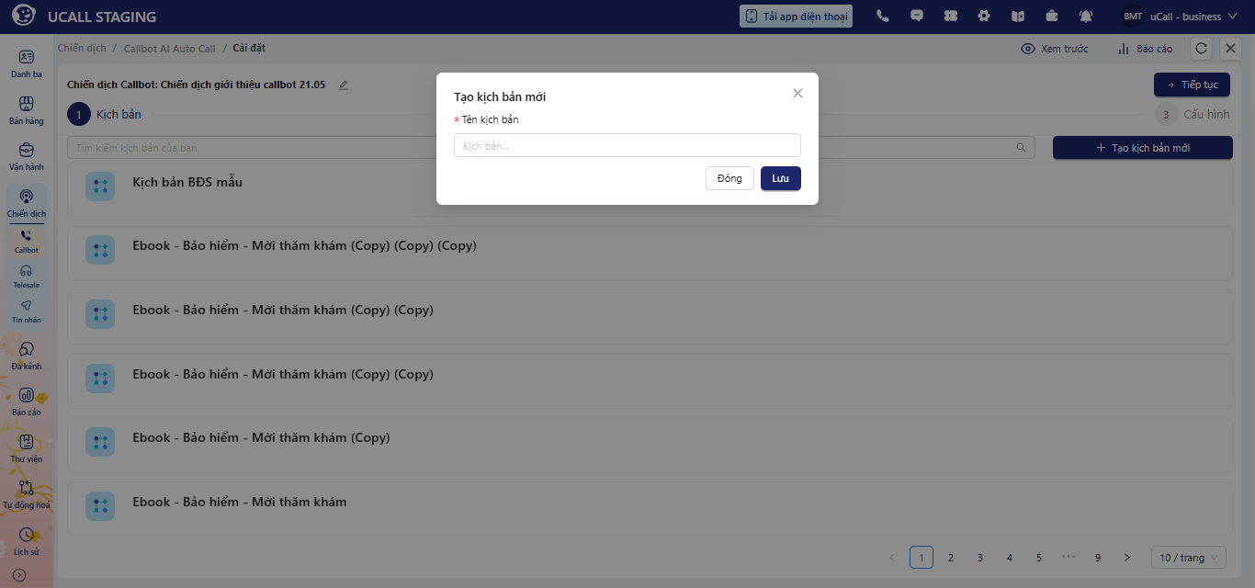The width and height of the screenshot is (1255, 588).
Task: Open the 10 / trang page size dropdown
Action: pos(1189,558)
